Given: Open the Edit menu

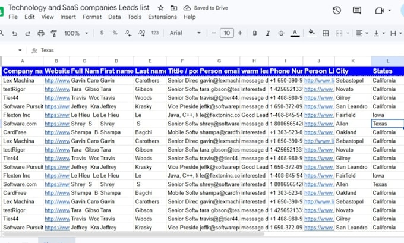Looking at the screenshot, I should click(29, 17).
